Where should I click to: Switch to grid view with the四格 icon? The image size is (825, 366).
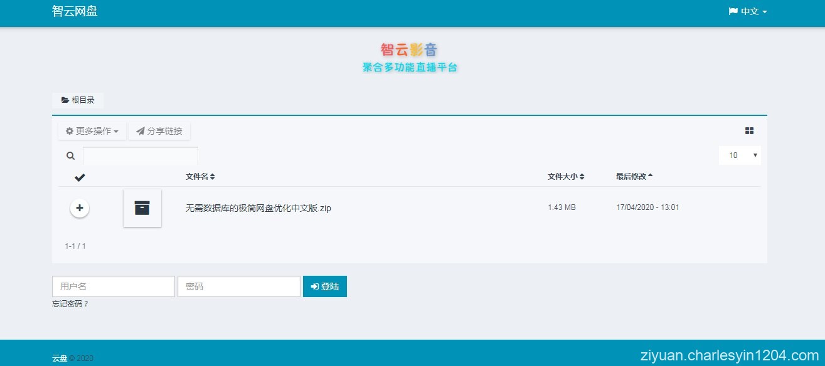click(749, 130)
